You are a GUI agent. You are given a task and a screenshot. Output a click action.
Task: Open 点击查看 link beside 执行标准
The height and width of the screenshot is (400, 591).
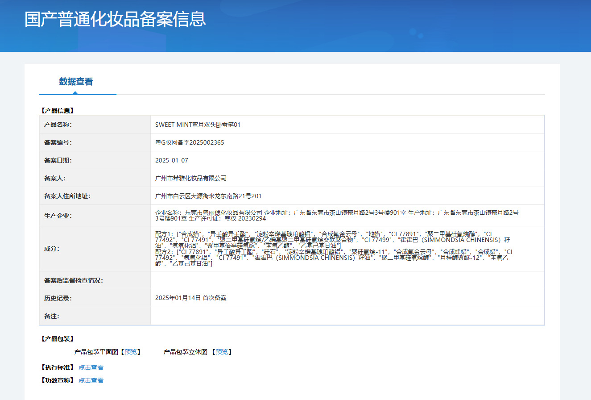[91, 367]
